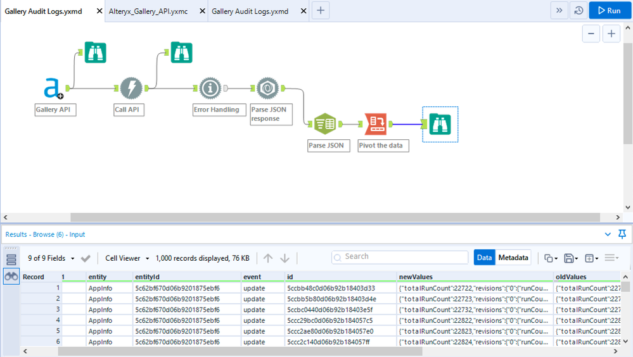Screen dimensions: 633x357
Task: Select the Pivot the data cross-tab tool
Action: [x=376, y=125]
